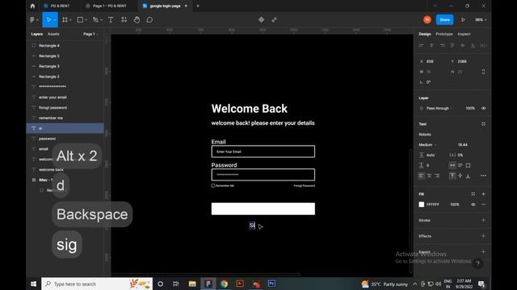The height and width of the screenshot is (290, 517).
Task: Open Text styles icon (four dots)
Action: pos(483,124)
